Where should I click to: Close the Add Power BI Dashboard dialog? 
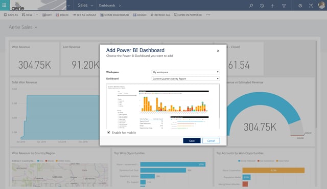(x=218, y=51)
